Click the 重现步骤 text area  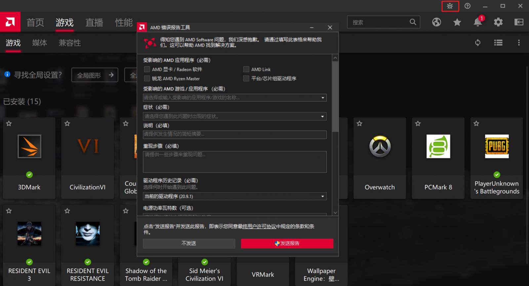(x=235, y=162)
